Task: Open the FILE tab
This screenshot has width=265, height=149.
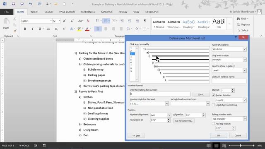Action: click(7, 12)
